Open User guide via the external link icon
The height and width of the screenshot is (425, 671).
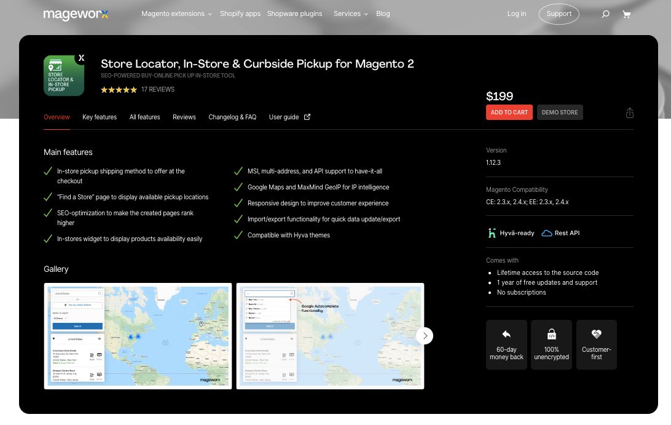pos(307,117)
